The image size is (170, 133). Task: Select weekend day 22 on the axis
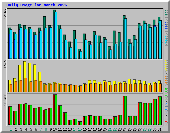(x=115, y=129)
